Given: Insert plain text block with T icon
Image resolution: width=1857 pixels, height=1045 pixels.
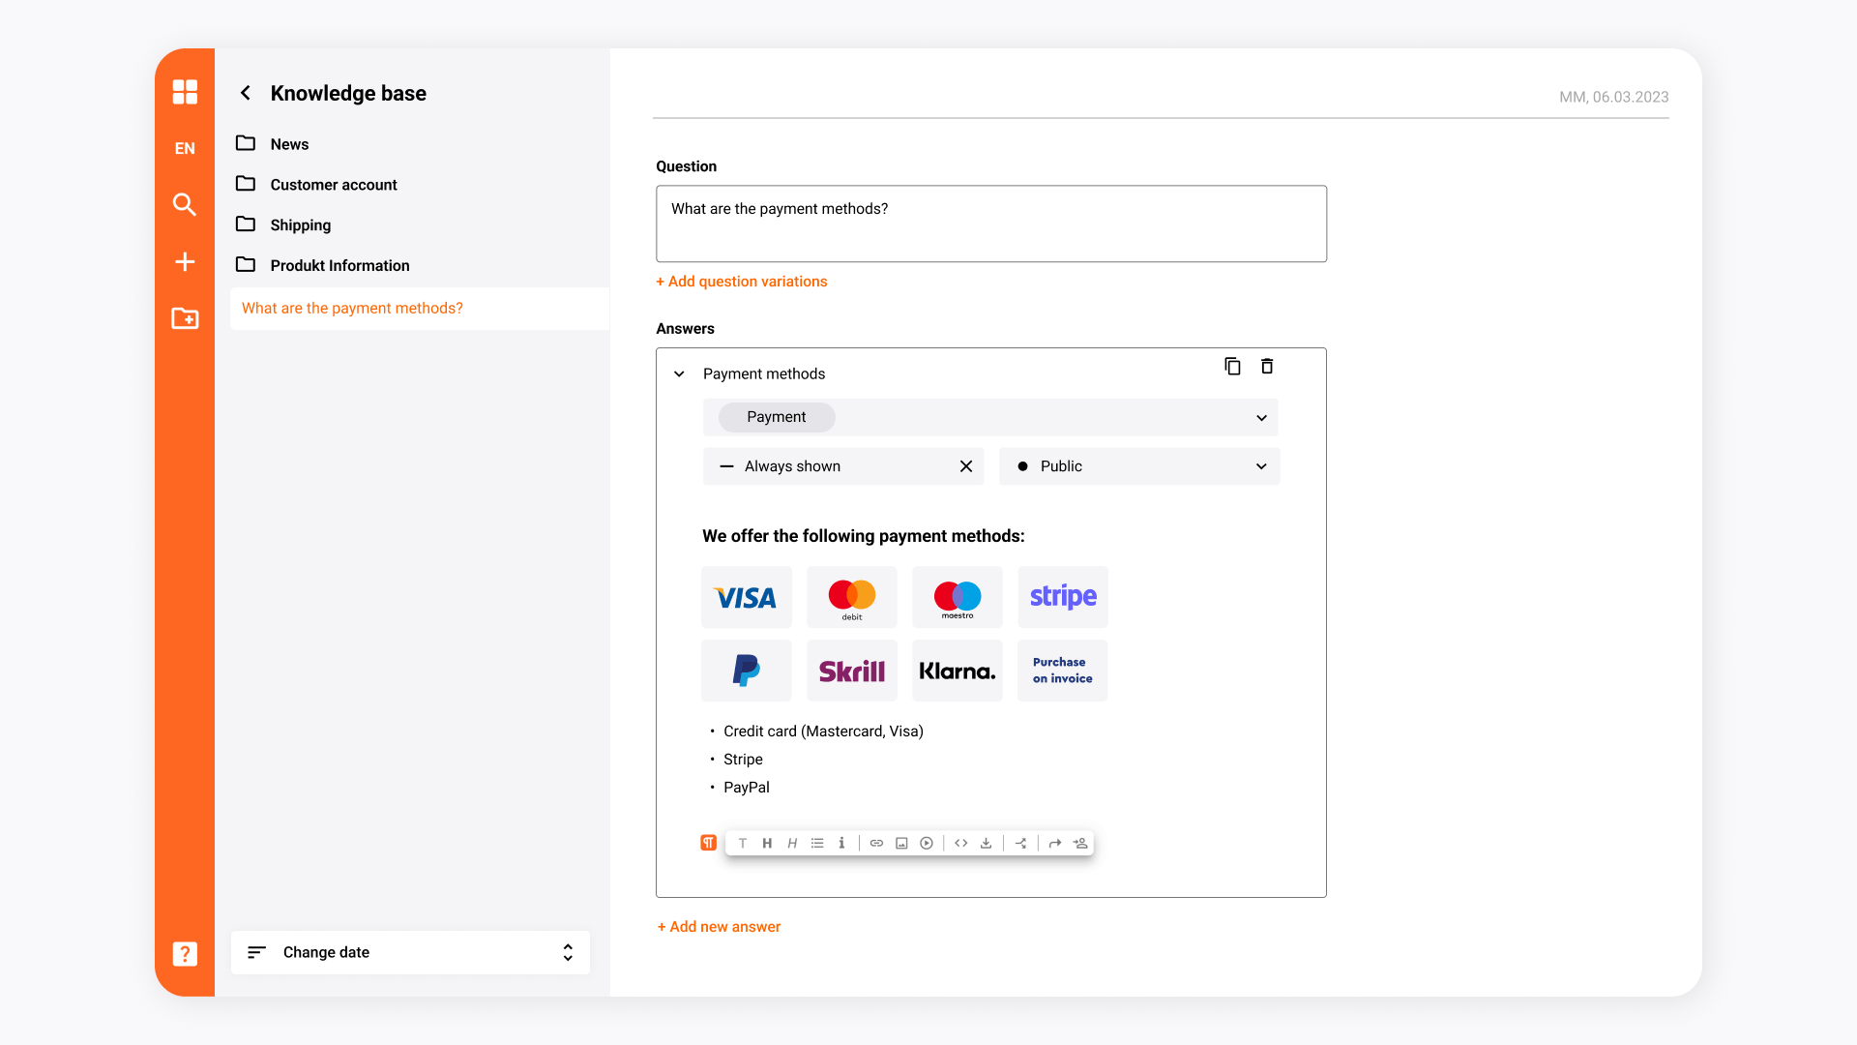Looking at the screenshot, I should pyautogui.click(x=743, y=843).
